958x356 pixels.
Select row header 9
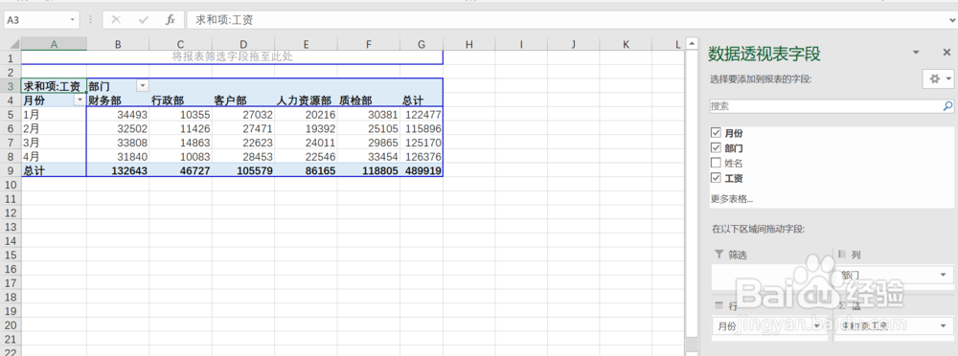11,171
